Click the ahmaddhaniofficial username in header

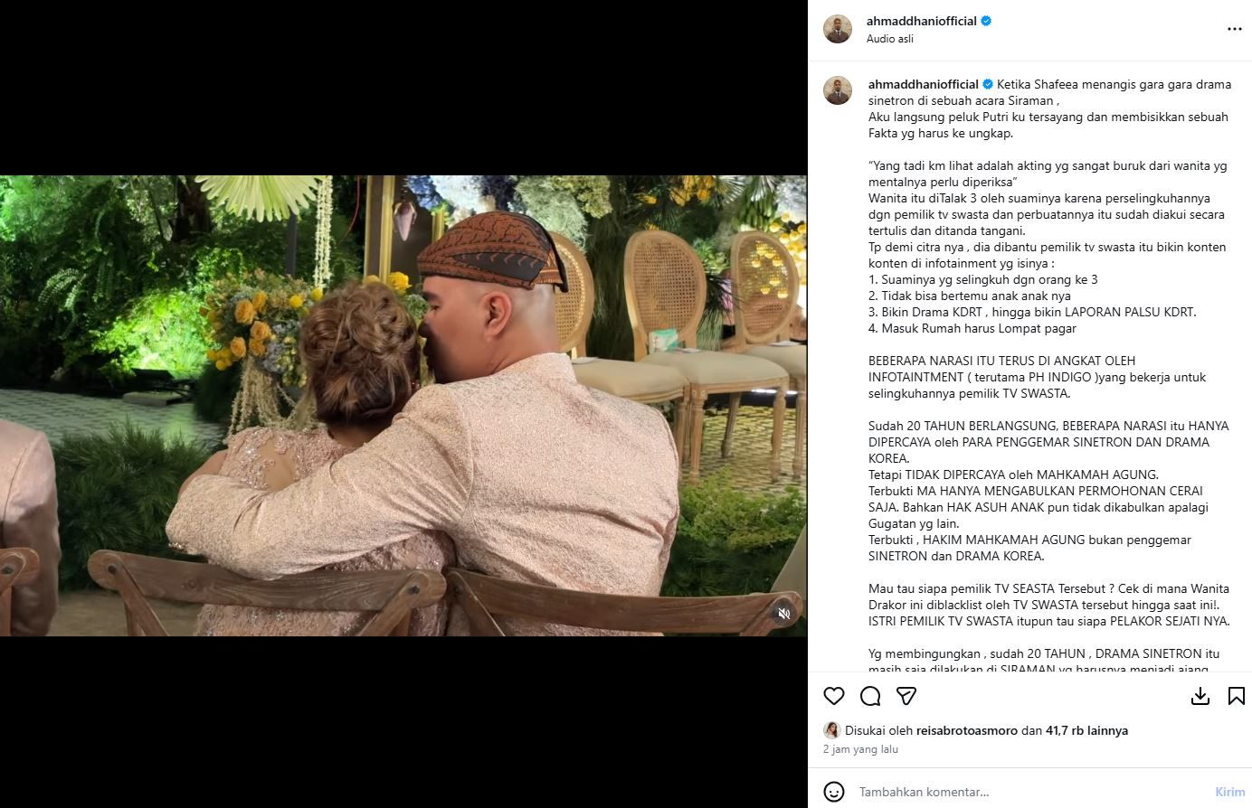pyautogui.click(x=922, y=21)
